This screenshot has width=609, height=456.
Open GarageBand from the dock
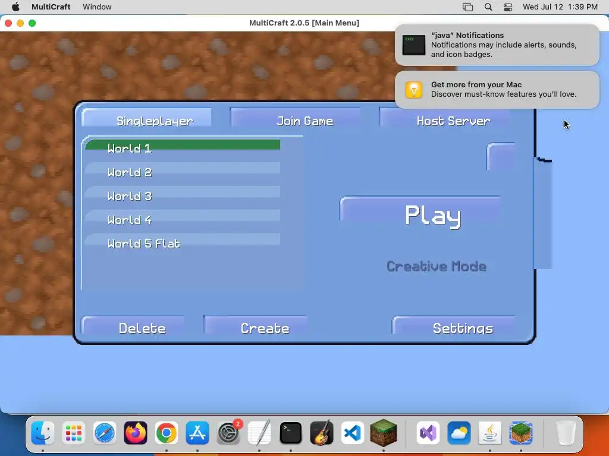pyautogui.click(x=322, y=433)
